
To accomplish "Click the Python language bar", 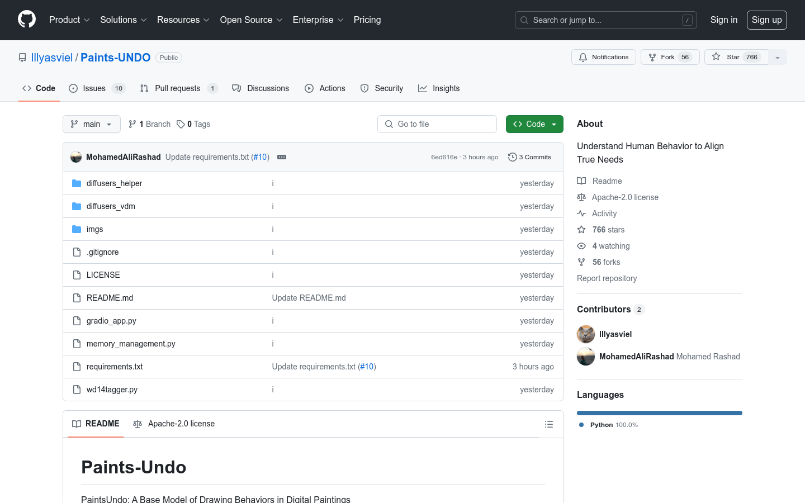I will pyautogui.click(x=659, y=413).
